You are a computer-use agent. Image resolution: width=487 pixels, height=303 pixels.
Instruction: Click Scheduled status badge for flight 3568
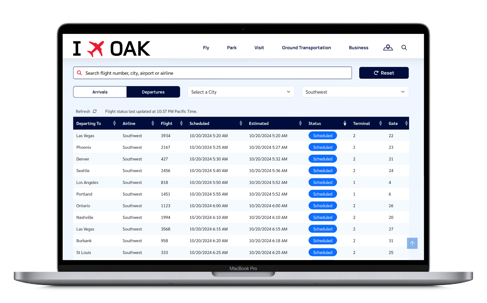click(x=323, y=229)
